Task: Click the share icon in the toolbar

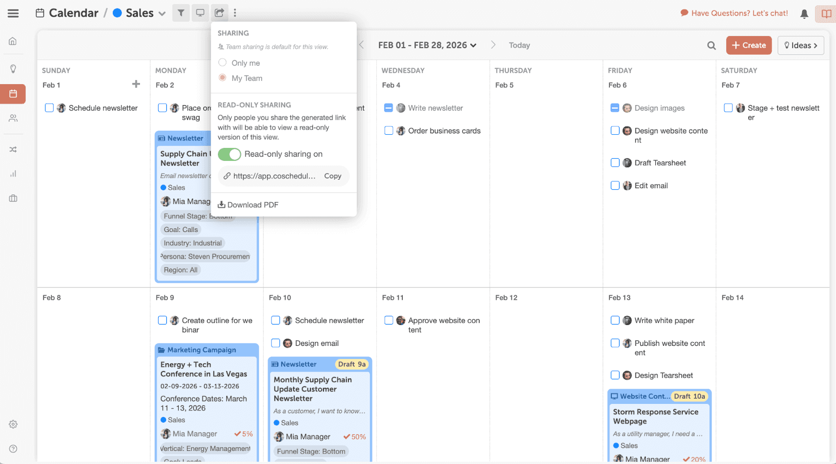Action: coord(219,13)
